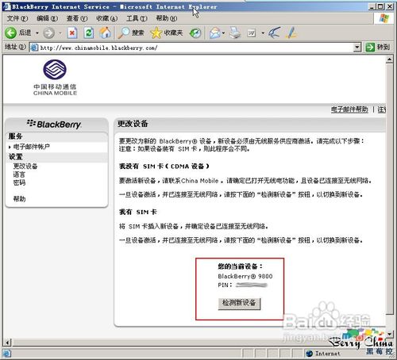
Task: Expand the Edit icon dropdown arrow
Action: tap(263, 33)
